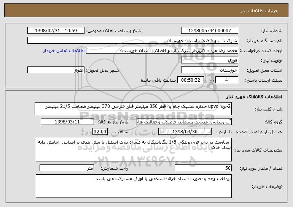Click the label تاریخ و ساعت اعلان عمومی

pos(114,31)
